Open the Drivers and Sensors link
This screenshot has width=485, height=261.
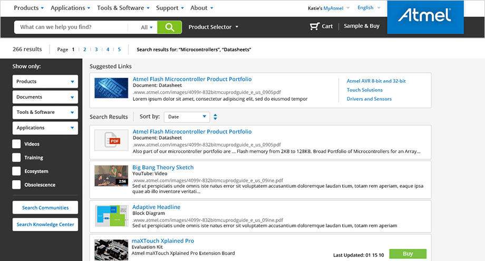point(369,99)
